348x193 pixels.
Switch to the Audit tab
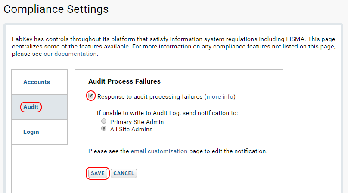(31, 107)
